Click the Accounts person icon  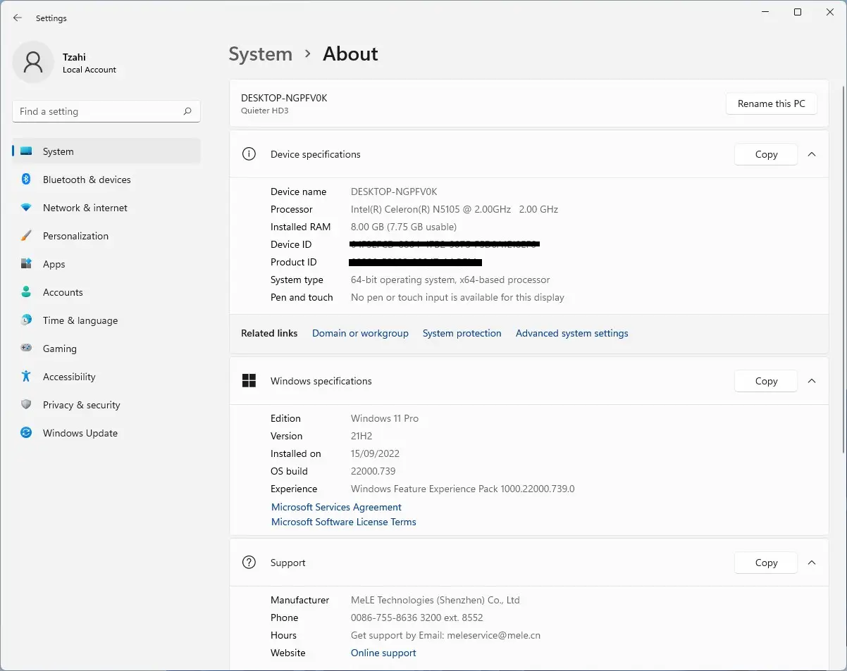(x=26, y=292)
